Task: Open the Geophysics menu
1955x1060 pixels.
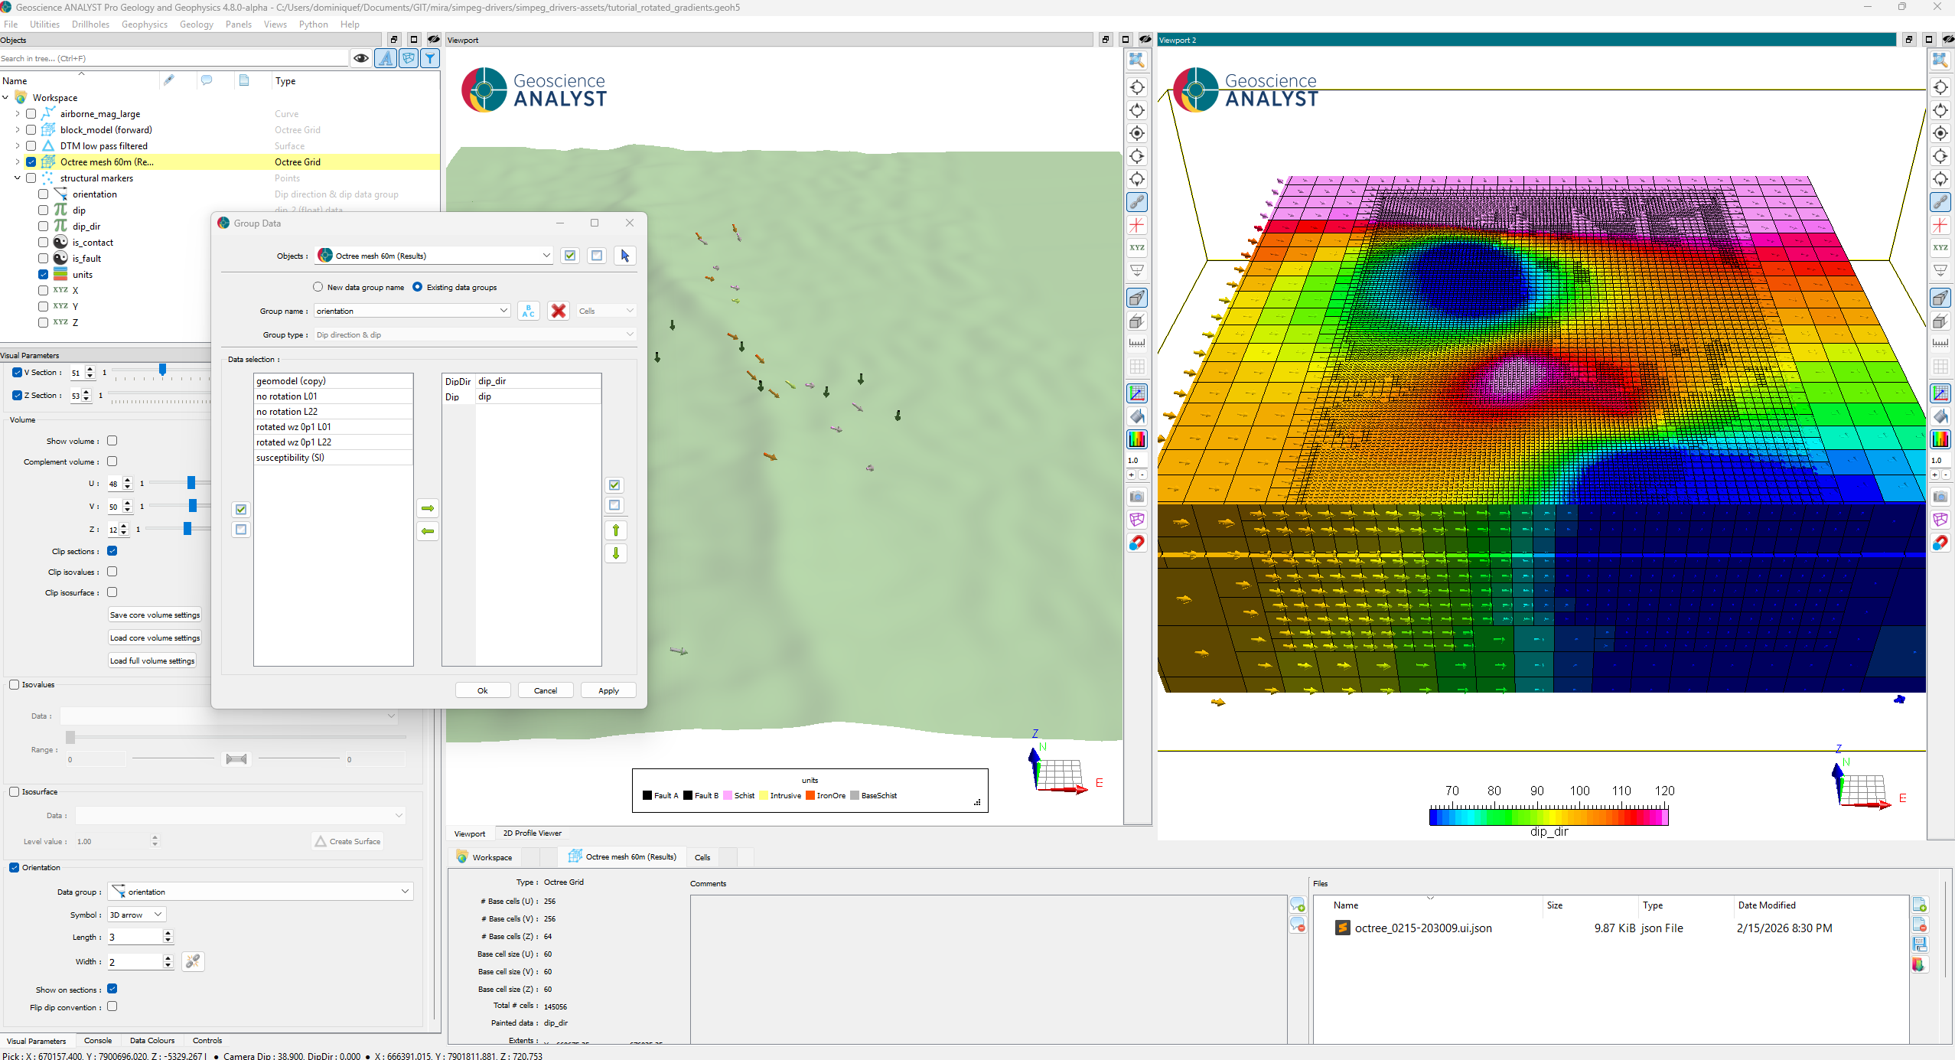Action: pyautogui.click(x=144, y=24)
